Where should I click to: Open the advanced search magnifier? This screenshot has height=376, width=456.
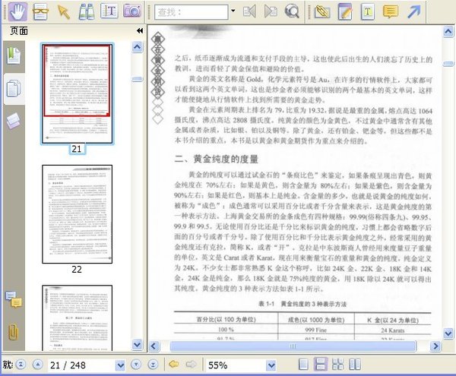[x=292, y=11]
